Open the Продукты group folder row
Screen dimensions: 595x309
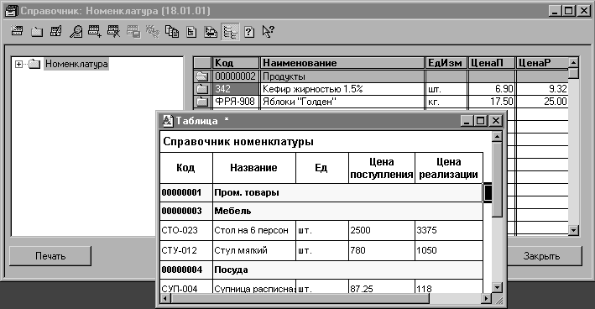pos(381,76)
